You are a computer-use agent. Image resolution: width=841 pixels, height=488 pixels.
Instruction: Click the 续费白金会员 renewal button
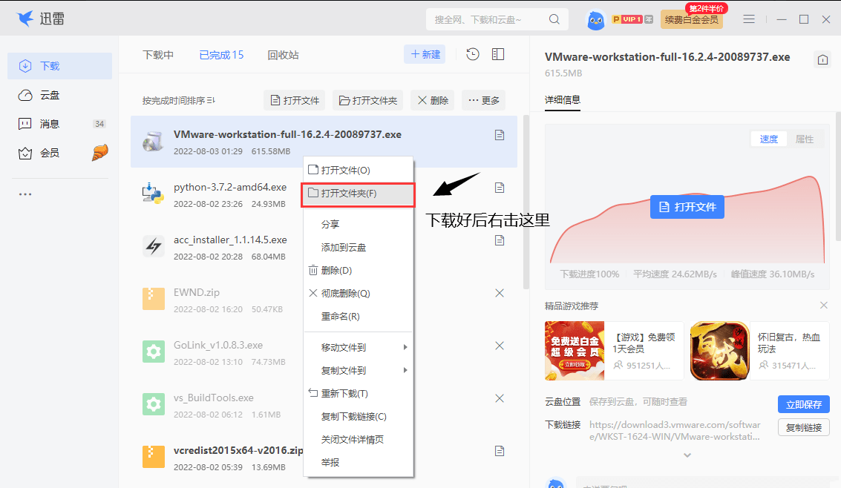[691, 20]
